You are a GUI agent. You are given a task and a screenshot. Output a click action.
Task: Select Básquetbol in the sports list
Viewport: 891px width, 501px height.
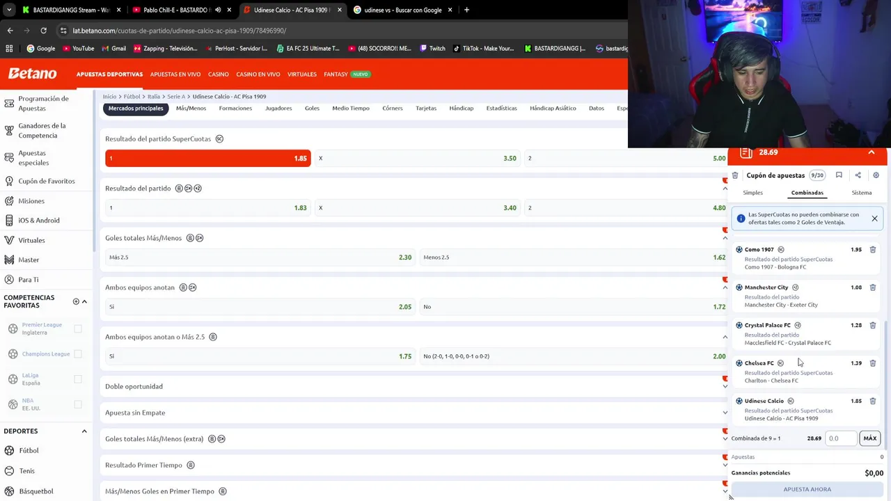tap(36, 491)
